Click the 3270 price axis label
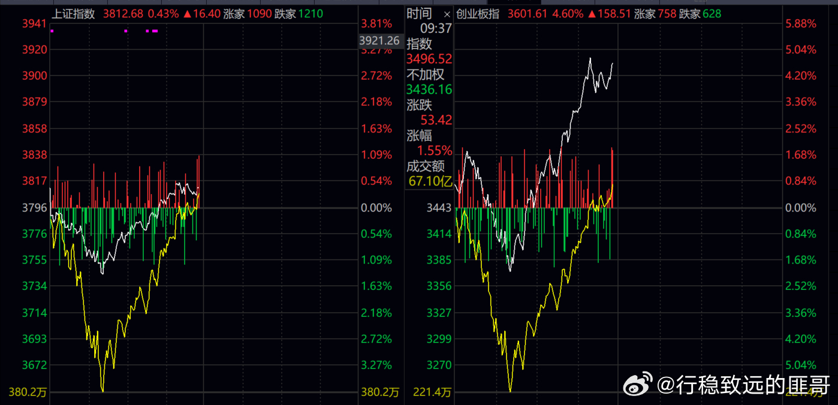The image size is (838, 405). point(439,364)
